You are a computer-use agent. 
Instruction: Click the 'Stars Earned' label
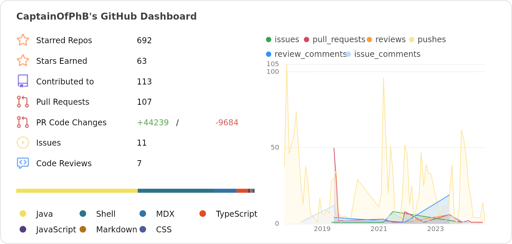point(62,61)
